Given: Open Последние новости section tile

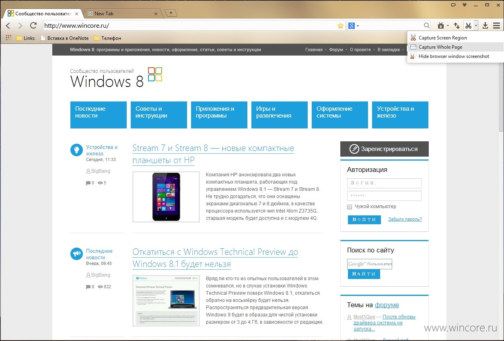Looking at the screenshot, I should tap(99, 115).
